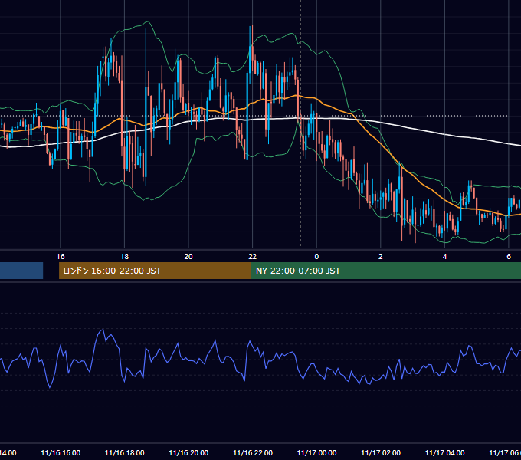Click the upper time axis label 22
The image size is (521, 460).
click(x=253, y=257)
